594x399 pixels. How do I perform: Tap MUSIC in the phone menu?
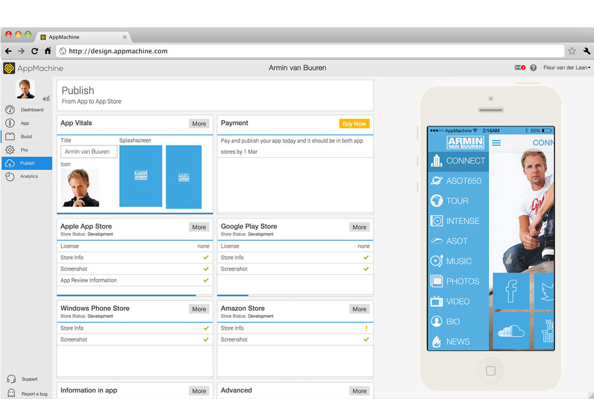[x=458, y=261]
